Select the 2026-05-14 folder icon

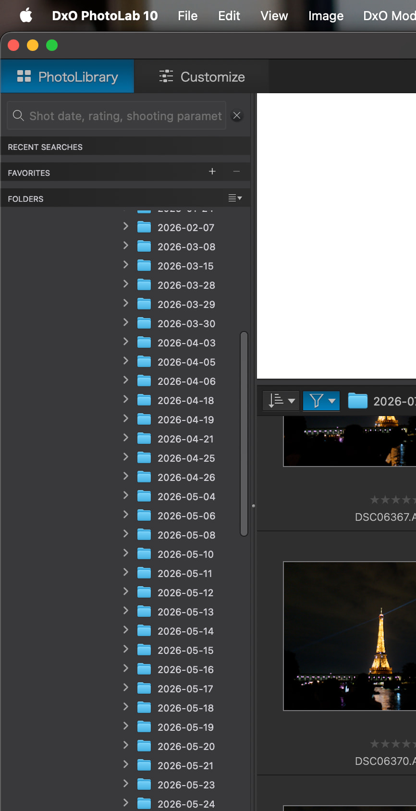coord(144,631)
